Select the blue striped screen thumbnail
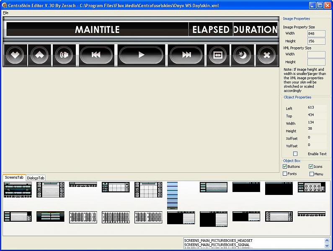Viewport: 333px width, 251px height. [172, 195]
